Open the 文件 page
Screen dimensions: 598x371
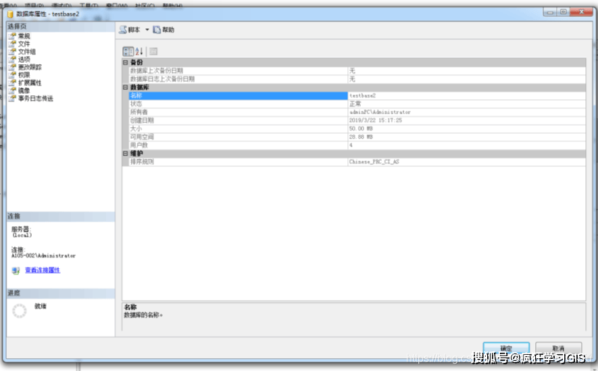pos(24,44)
